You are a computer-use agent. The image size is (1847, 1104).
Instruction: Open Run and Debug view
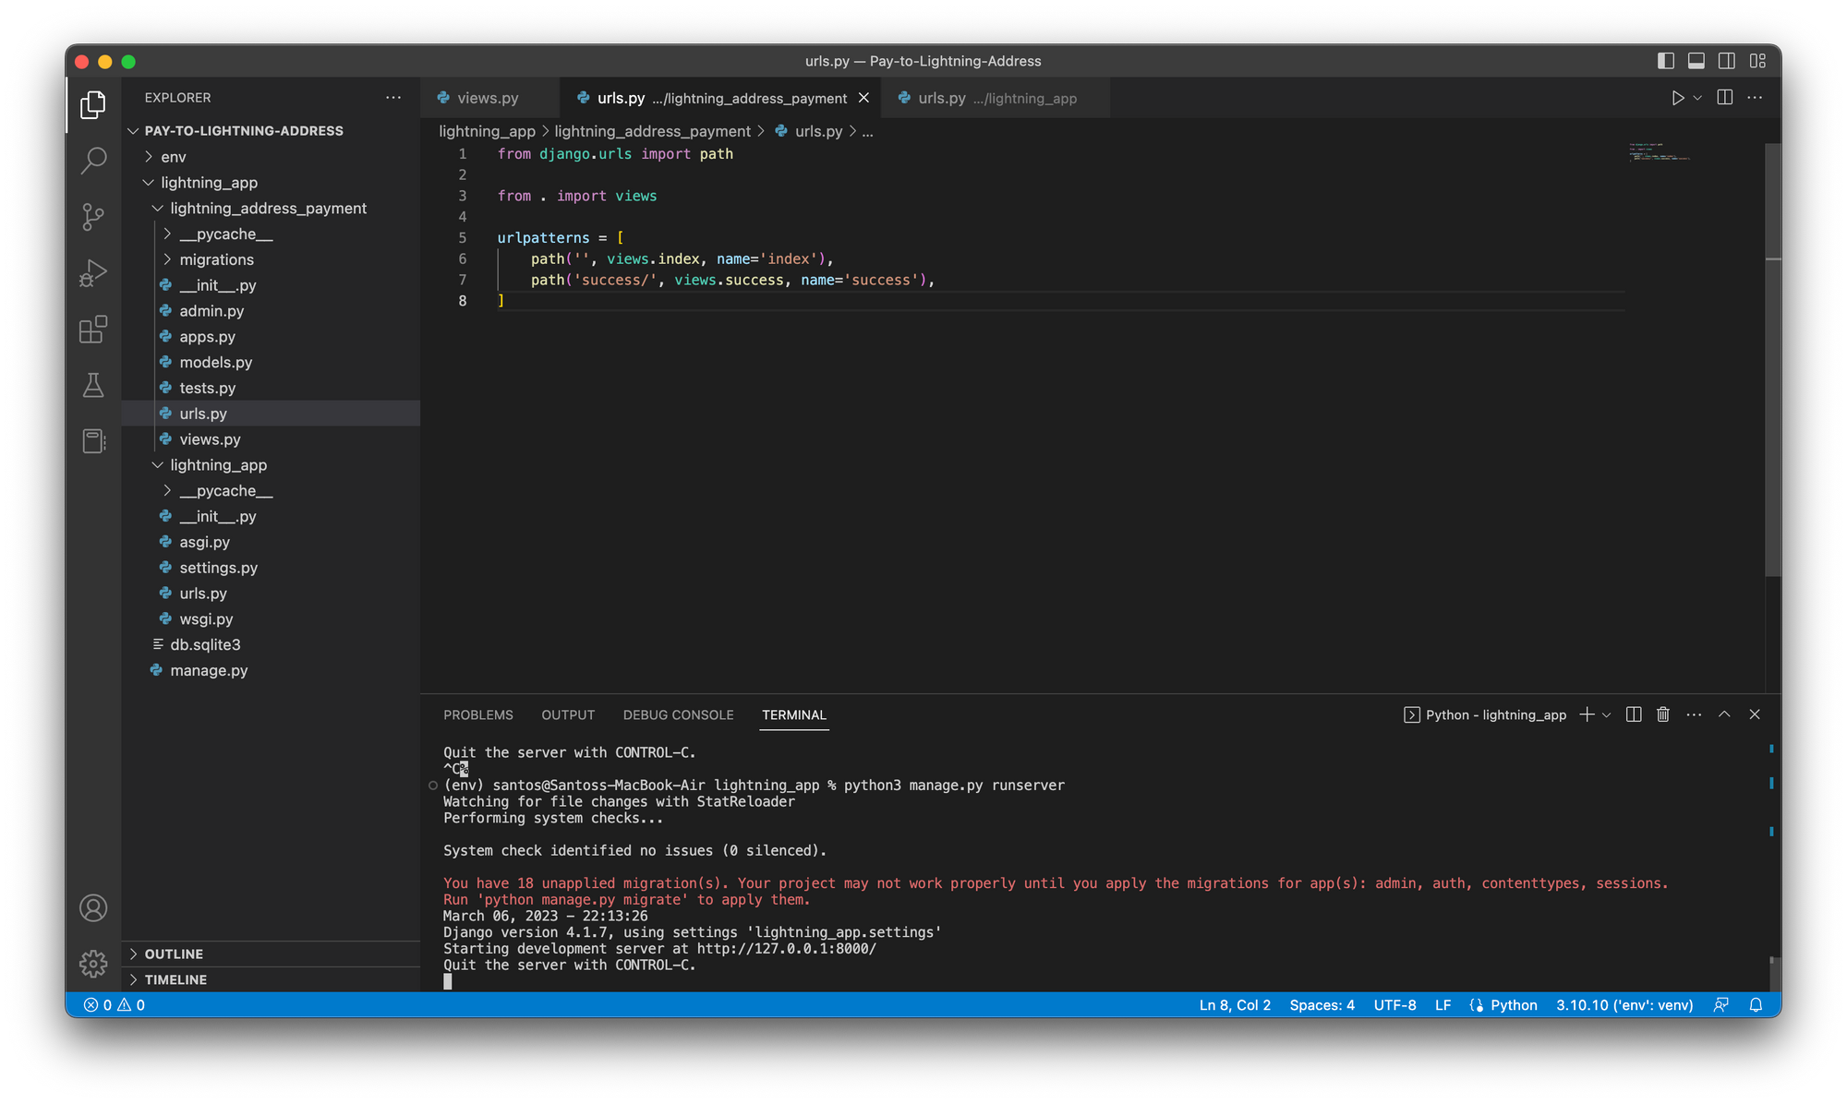pyautogui.click(x=93, y=273)
